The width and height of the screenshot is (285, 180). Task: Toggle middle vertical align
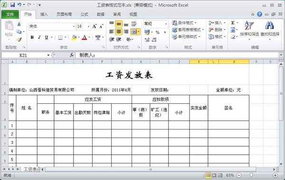pyautogui.click(x=119, y=24)
